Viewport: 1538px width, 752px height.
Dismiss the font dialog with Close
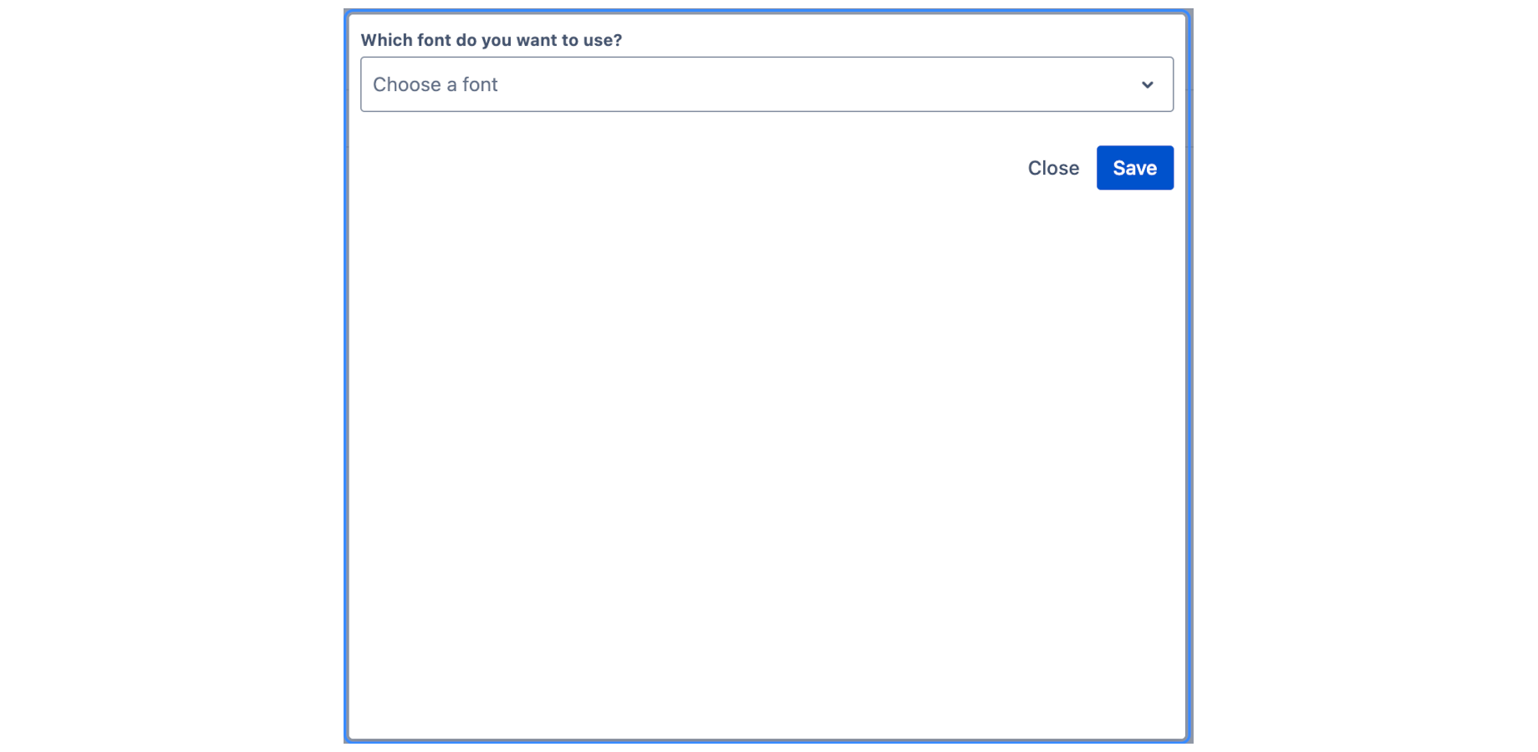point(1053,168)
